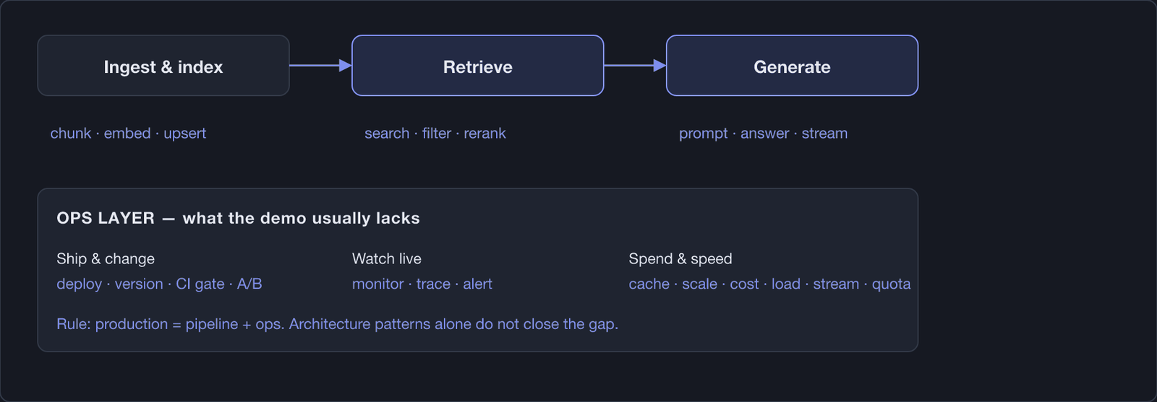
Task: Click the CI gate item
Action: tap(200, 284)
